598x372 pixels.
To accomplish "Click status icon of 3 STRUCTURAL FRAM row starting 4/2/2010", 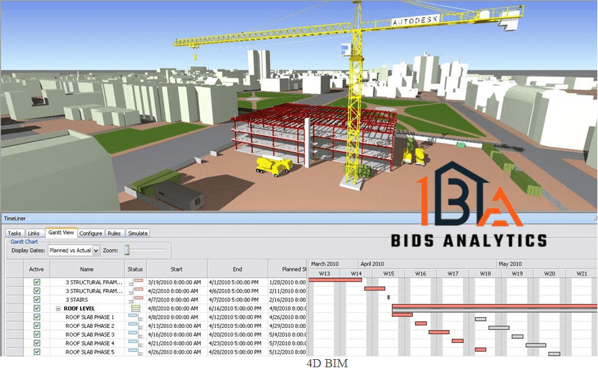I will pyautogui.click(x=136, y=291).
